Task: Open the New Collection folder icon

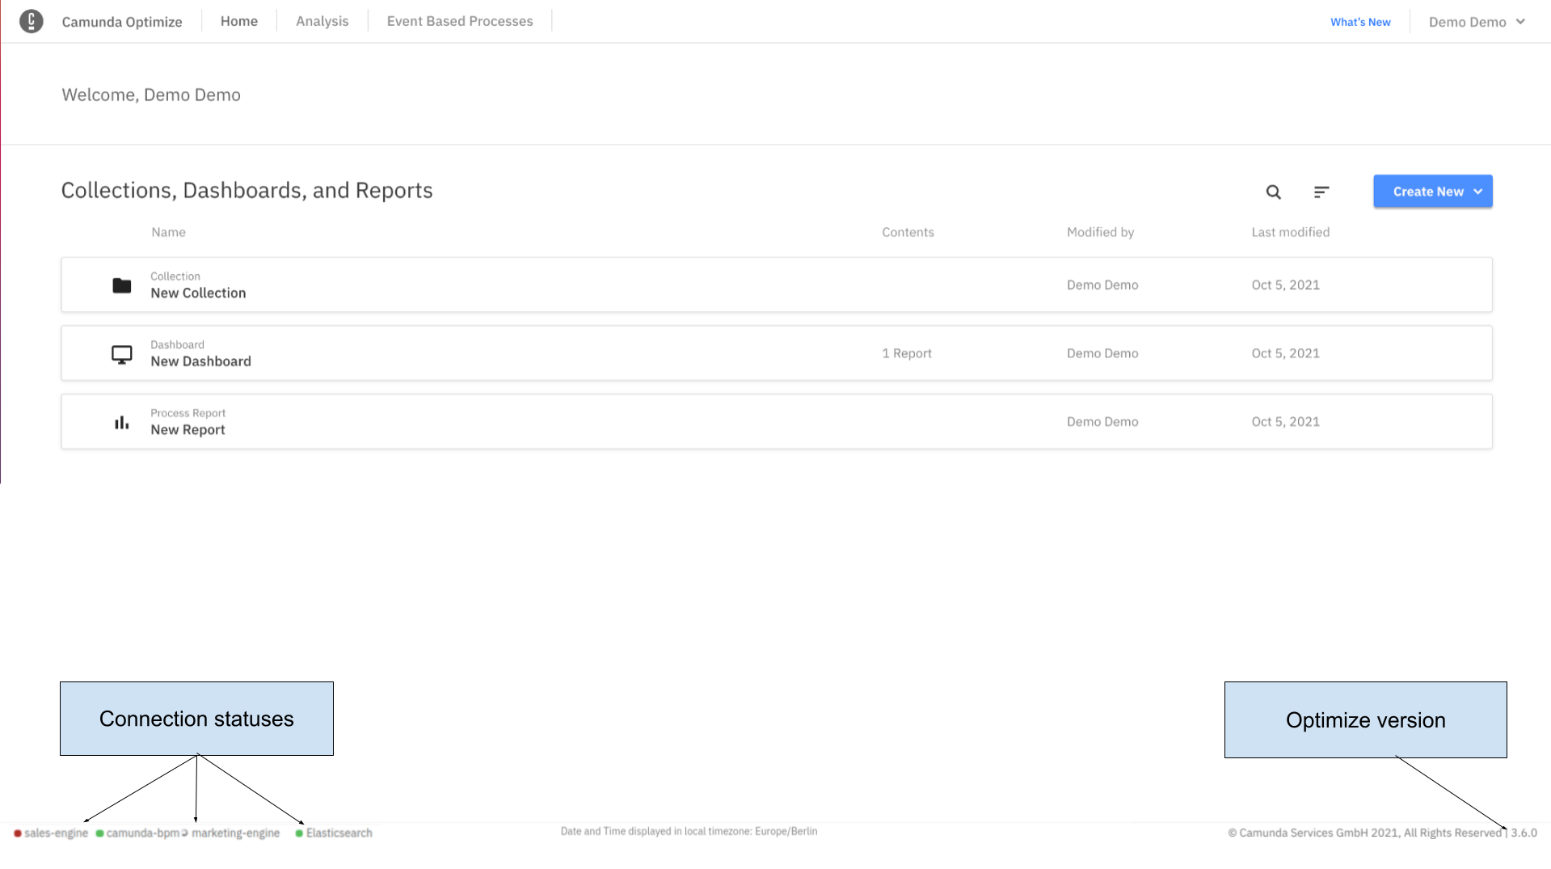Action: coord(121,285)
